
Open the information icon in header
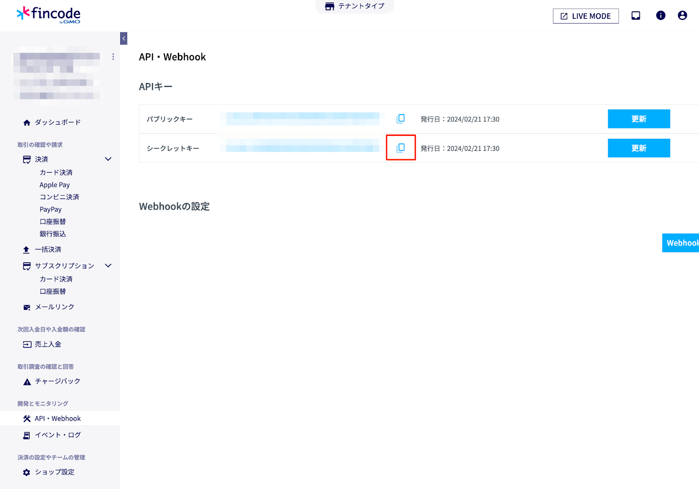661,16
